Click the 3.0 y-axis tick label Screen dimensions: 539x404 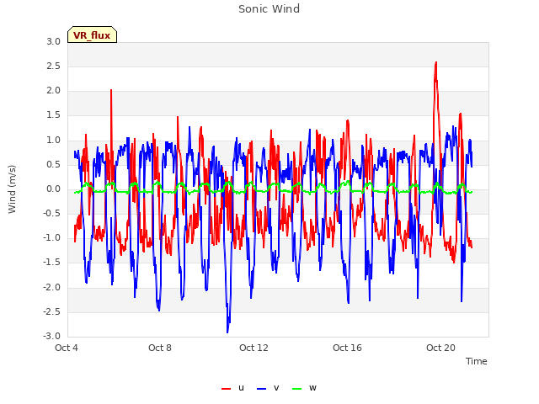(x=54, y=41)
